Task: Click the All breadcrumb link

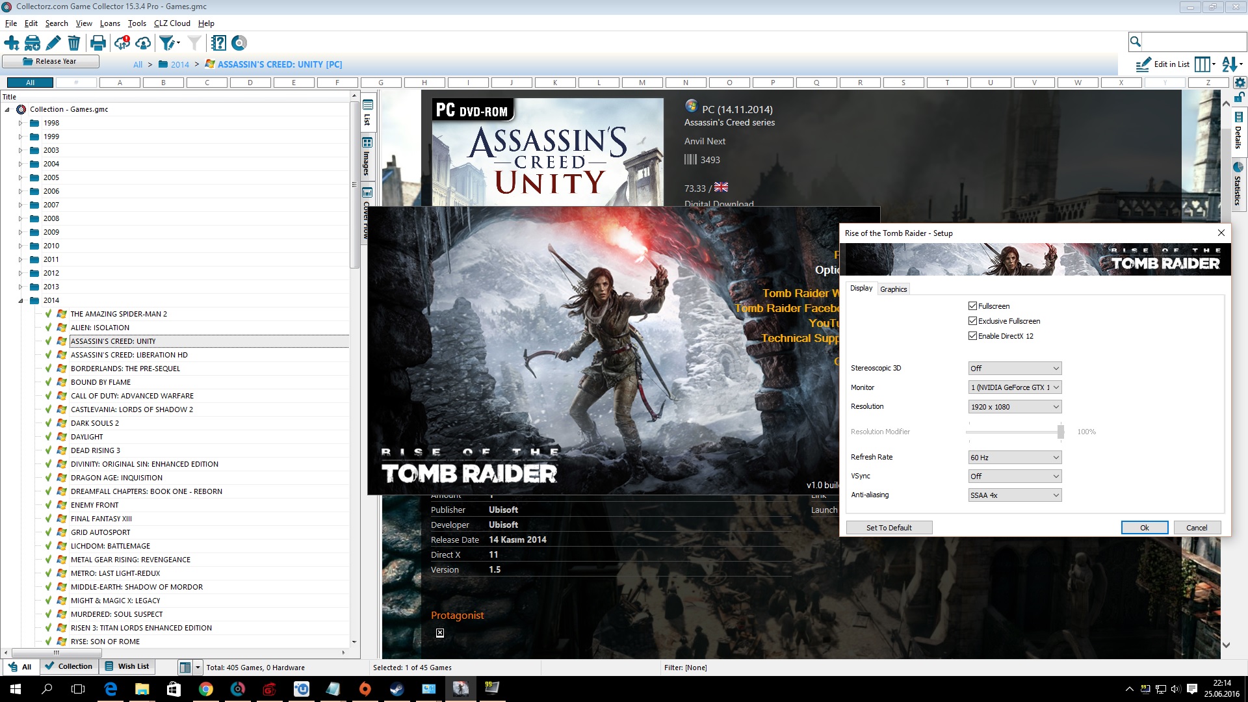Action: click(138, 64)
